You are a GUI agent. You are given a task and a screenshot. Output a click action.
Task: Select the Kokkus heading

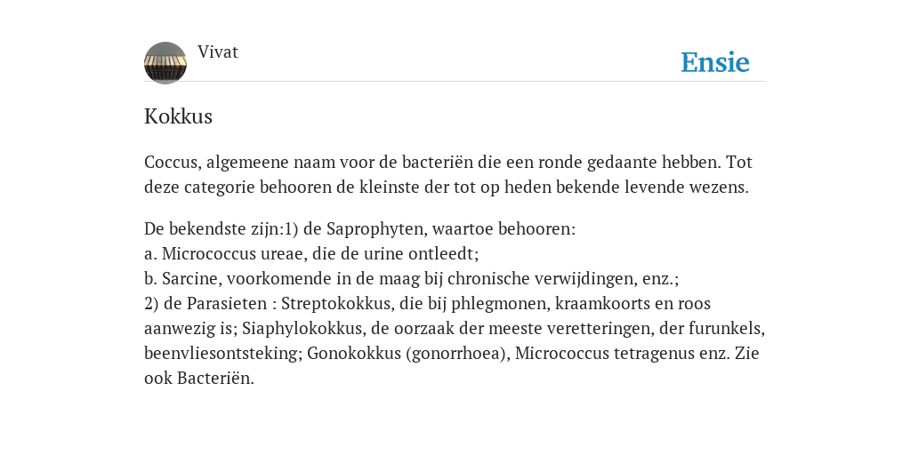178,116
